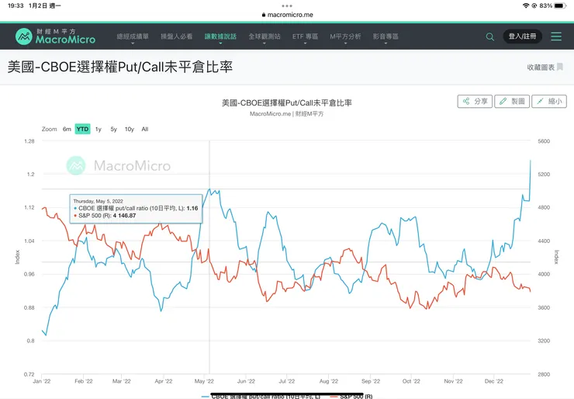Toggle CBOE put/call ratio legend series
574x399 pixels.
261,396
